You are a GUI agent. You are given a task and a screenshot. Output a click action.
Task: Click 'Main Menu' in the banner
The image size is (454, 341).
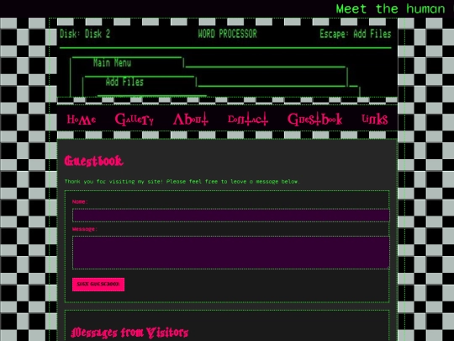click(112, 63)
